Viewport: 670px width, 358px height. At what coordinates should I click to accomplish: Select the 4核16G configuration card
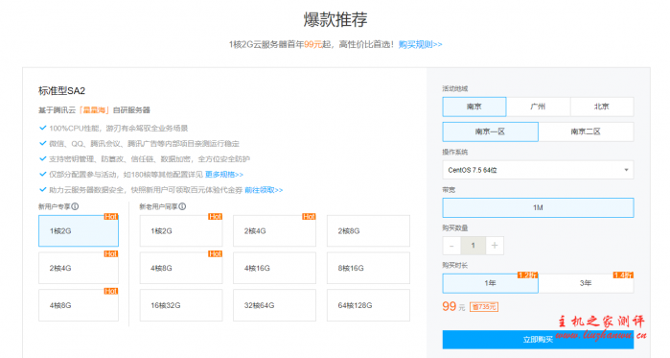[275, 268]
